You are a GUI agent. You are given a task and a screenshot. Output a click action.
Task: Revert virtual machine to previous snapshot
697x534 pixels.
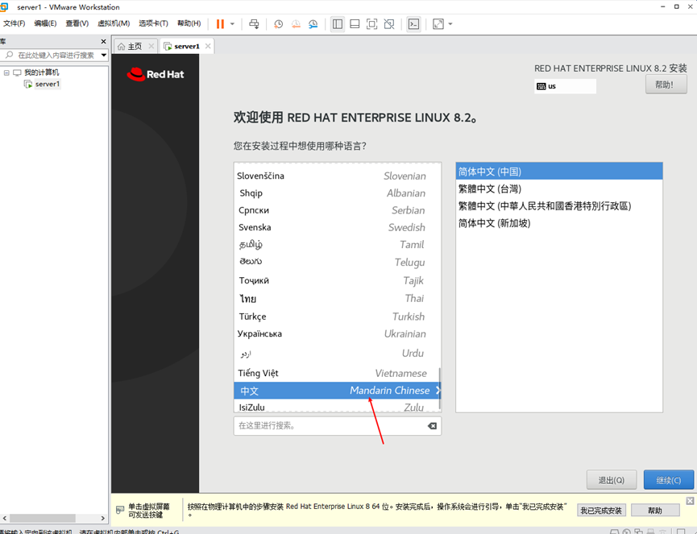pyautogui.click(x=296, y=24)
